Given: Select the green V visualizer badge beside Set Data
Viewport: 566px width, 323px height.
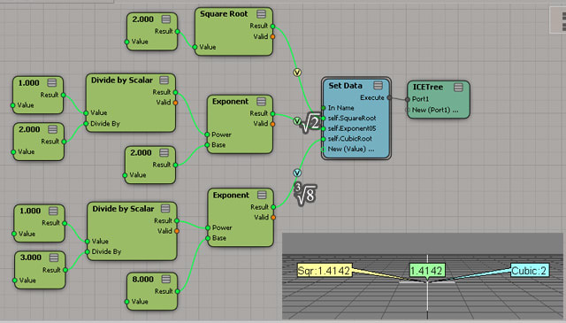Looking at the screenshot, I should point(297,121).
